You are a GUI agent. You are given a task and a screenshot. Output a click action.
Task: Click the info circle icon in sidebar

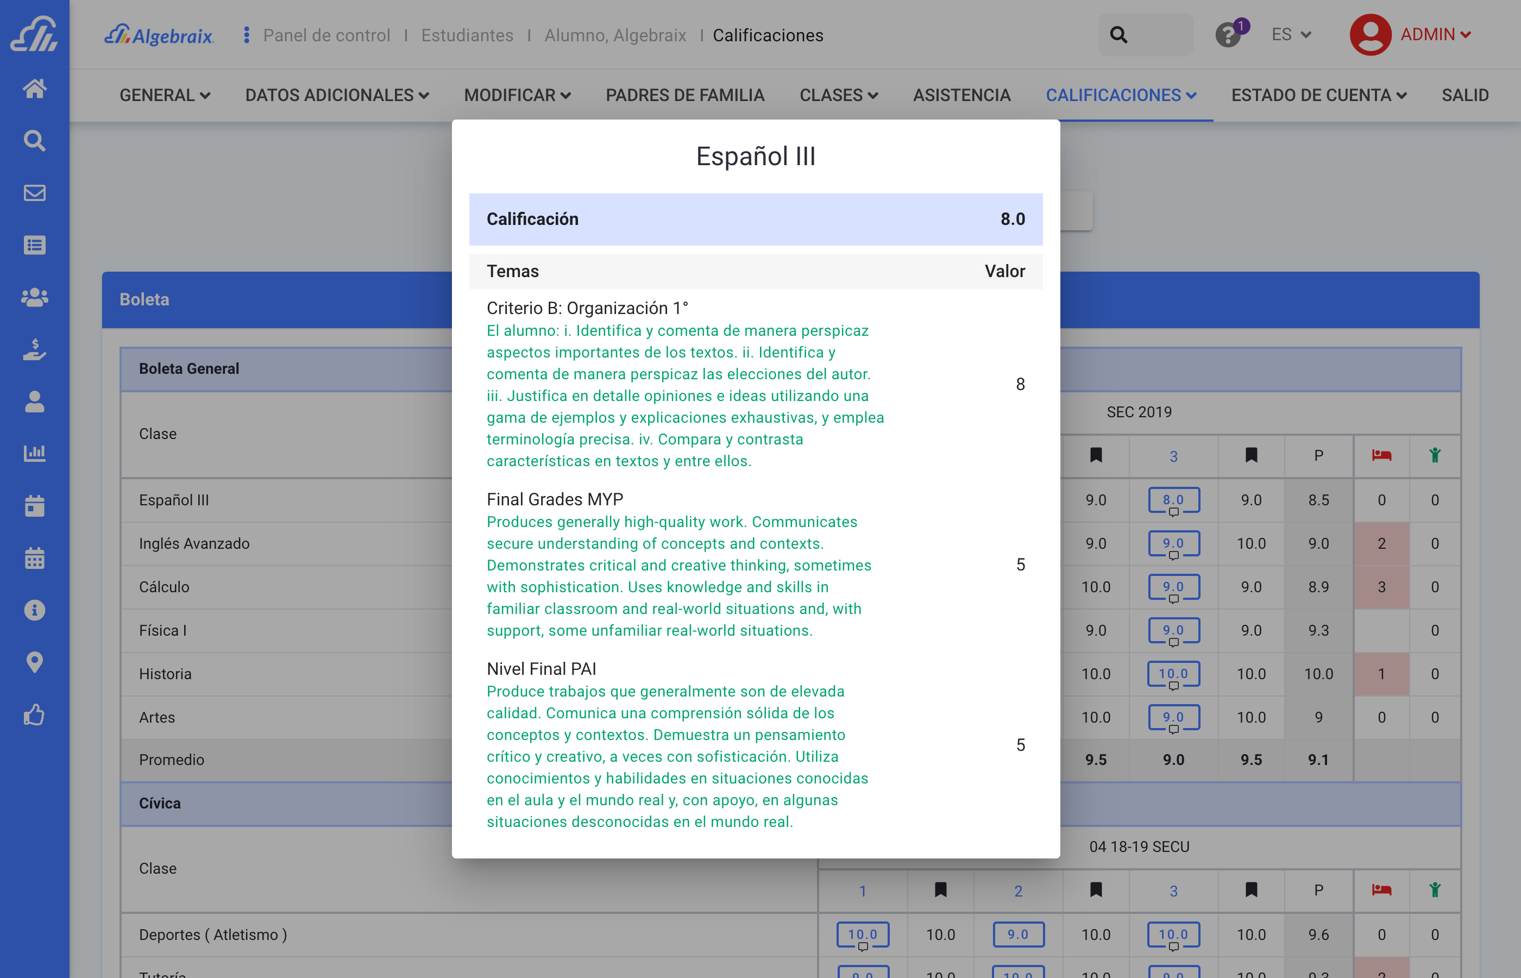(34, 610)
